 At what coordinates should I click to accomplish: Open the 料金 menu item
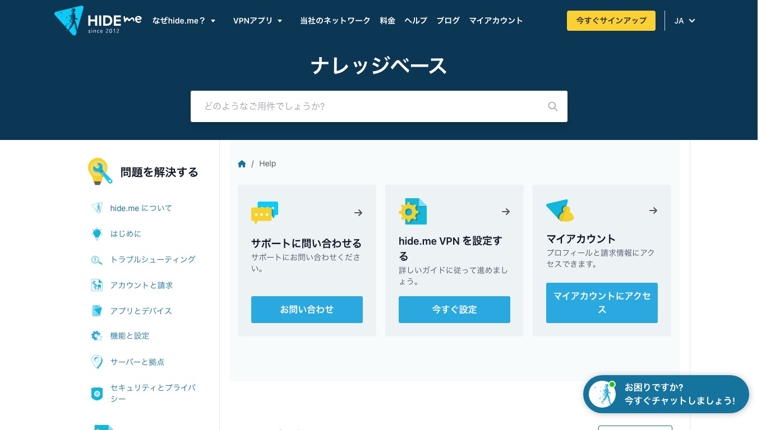tap(387, 21)
